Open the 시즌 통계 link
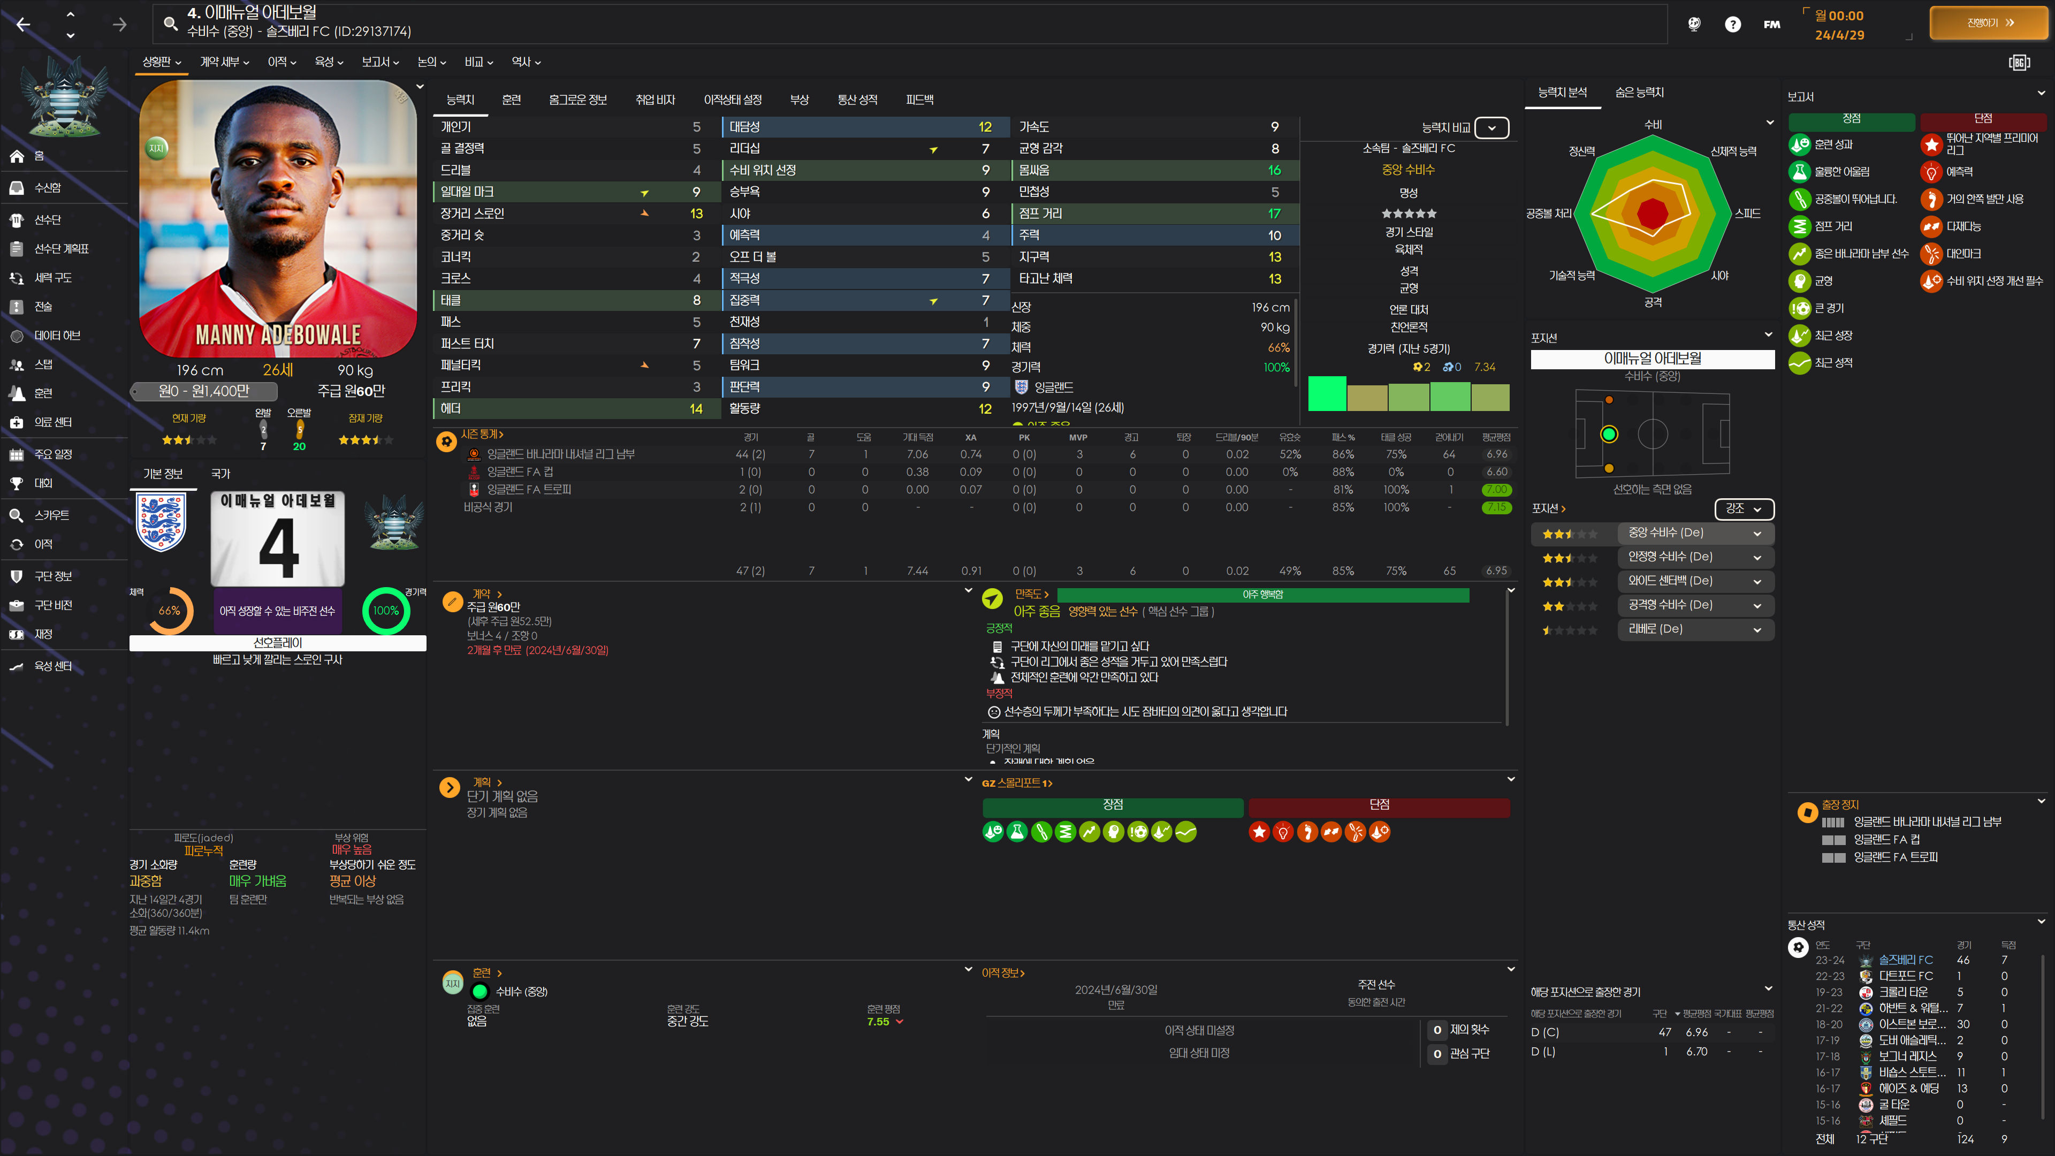 482,434
